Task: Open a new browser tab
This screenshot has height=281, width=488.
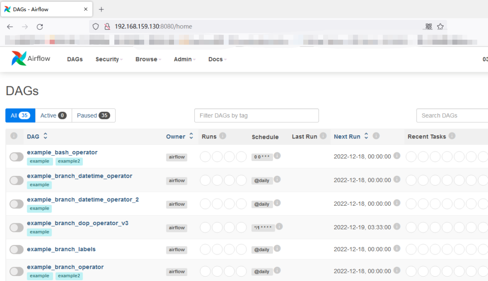Action: [101, 9]
